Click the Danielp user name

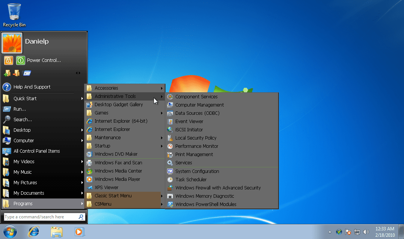click(x=37, y=41)
